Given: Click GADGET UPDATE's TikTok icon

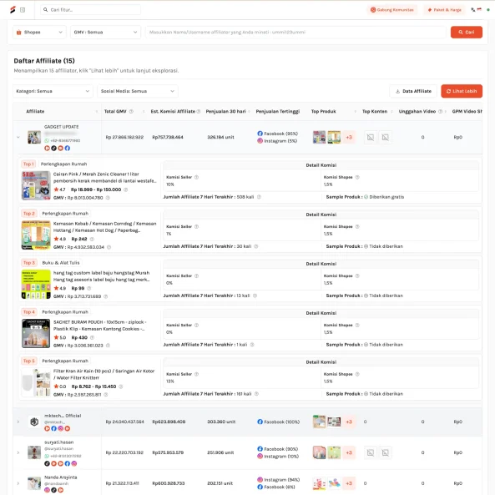Looking at the screenshot, I should pyautogui.click(x=53, y=148).
